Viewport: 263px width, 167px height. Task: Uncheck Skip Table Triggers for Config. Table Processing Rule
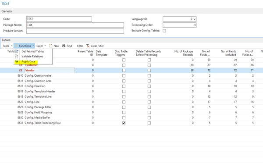(124, 123)
